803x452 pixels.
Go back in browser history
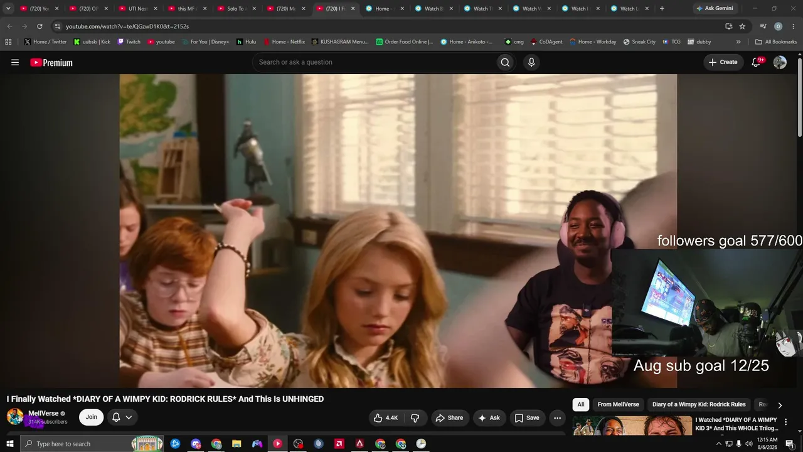coord(9,26)
